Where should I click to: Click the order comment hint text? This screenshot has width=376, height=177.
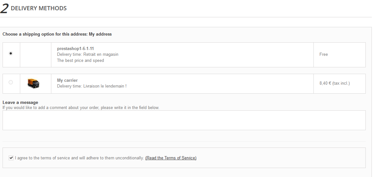click(81, 108)
